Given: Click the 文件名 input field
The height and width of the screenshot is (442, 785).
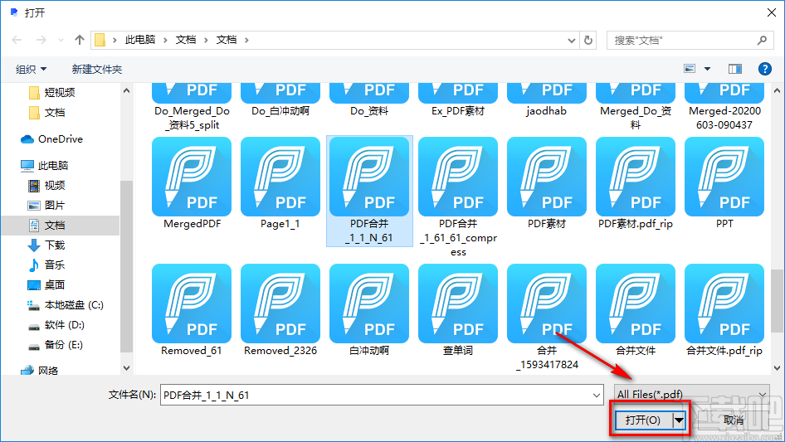Looking at the screenshot, I should (382, 395).
